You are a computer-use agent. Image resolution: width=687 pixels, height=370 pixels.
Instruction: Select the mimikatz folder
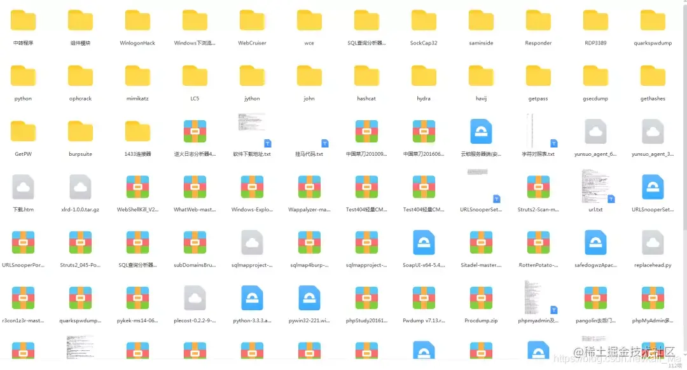click(x=137, y=76)
